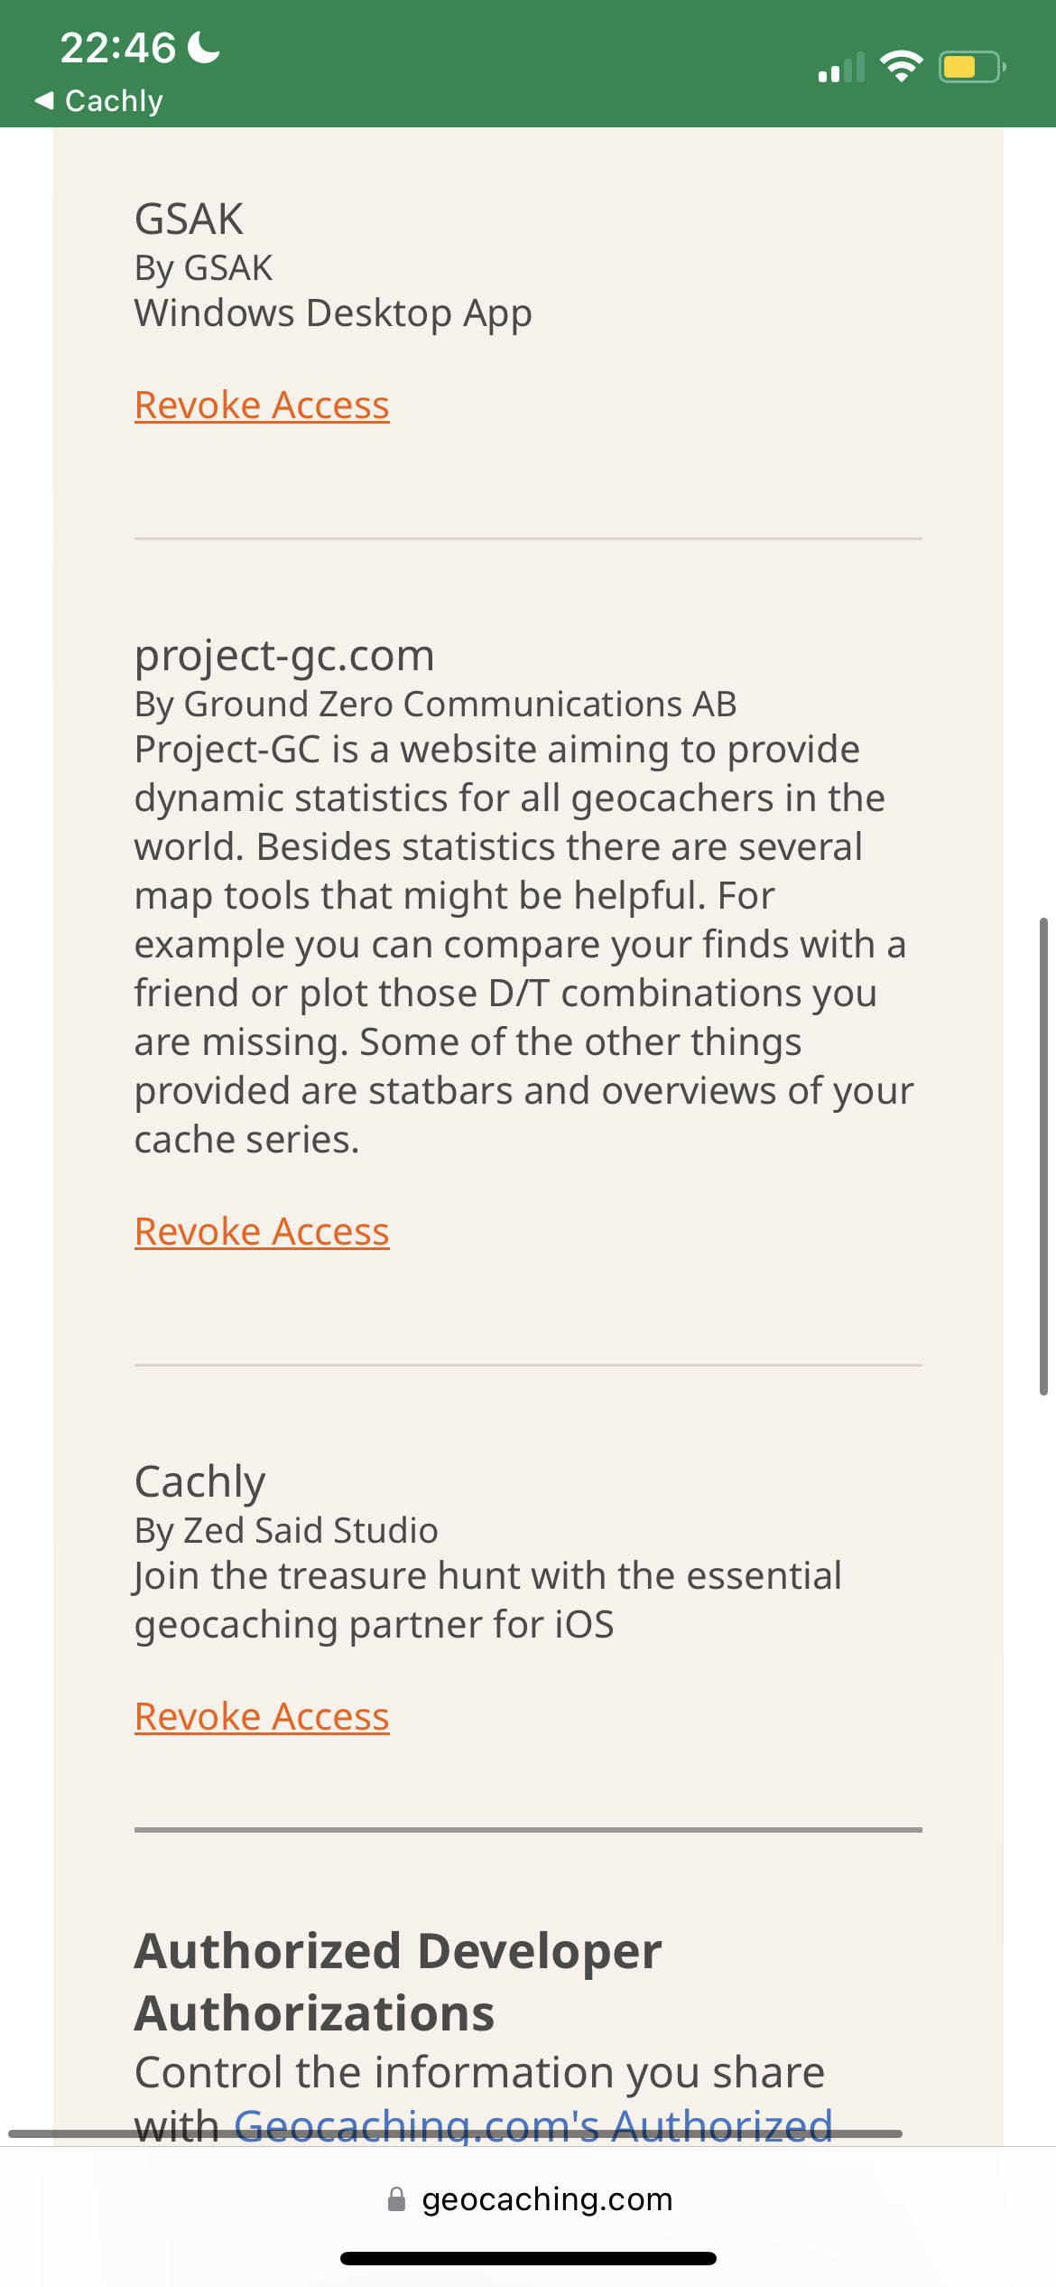Tap the battery indicator icon
The image size is (1056, 2287).
(x=972, y=67)
